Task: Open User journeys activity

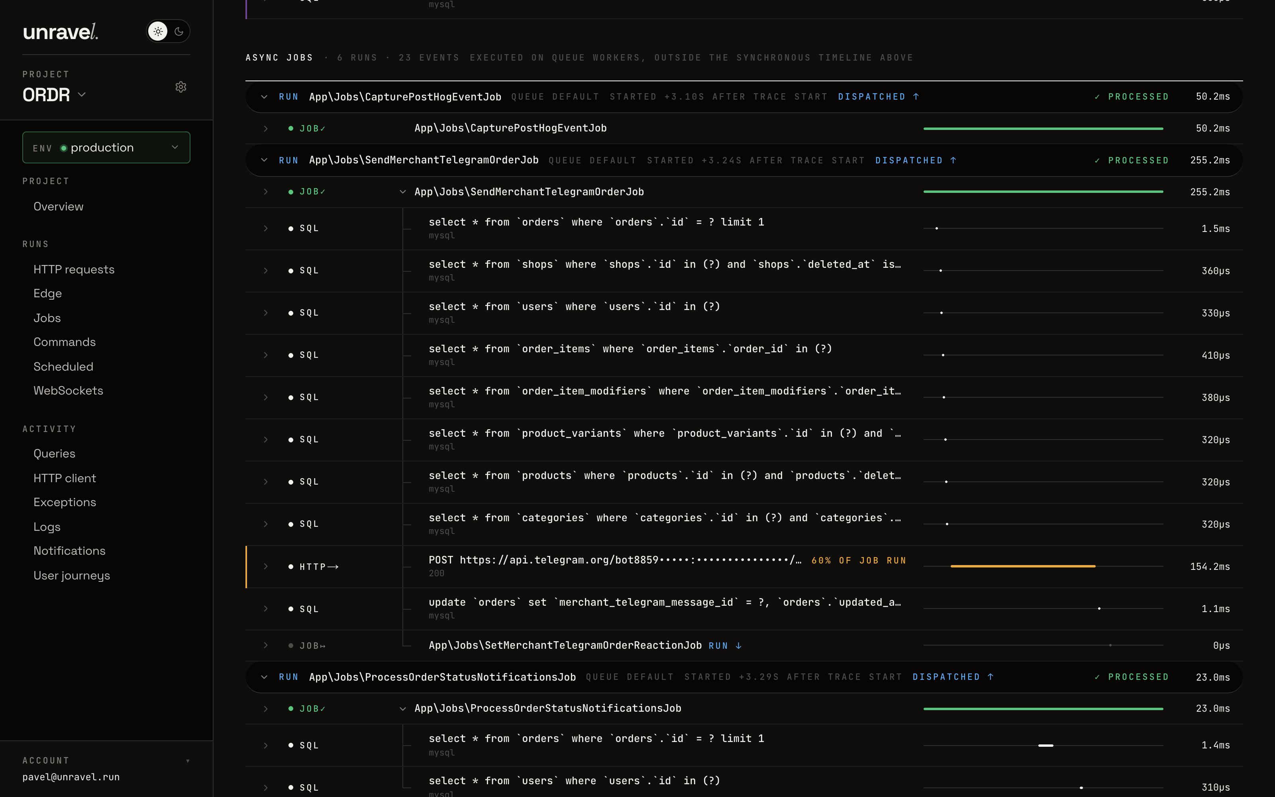Action: pyautogui.click(x=72, y=575)
